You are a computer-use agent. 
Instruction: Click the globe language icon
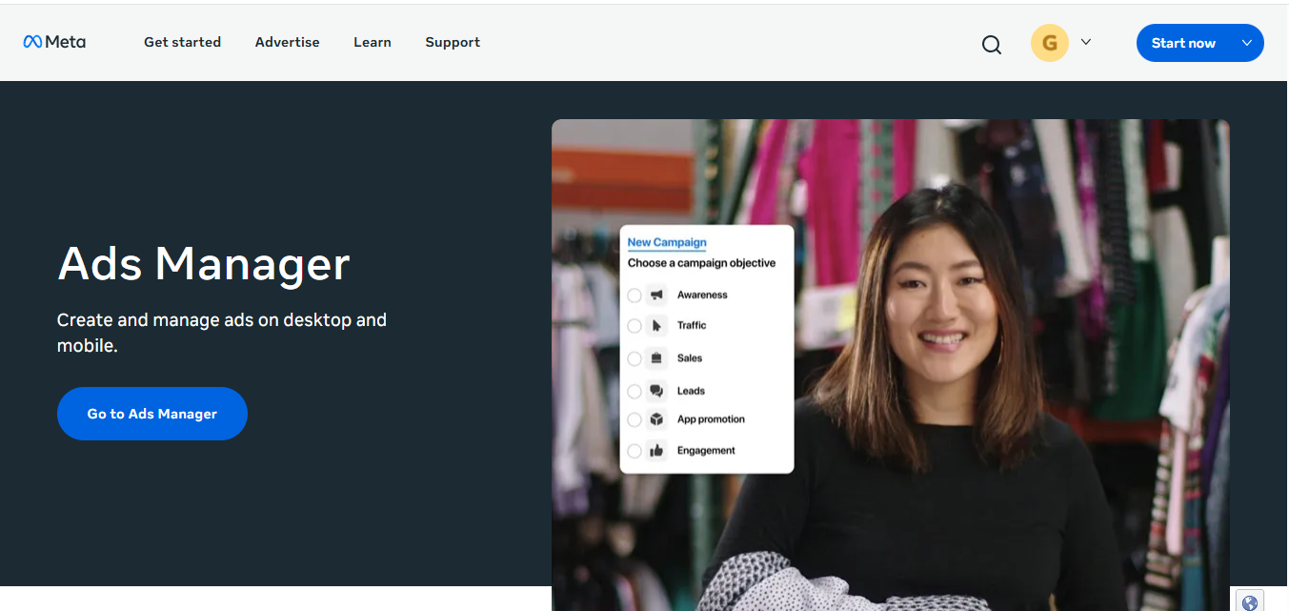(1250, 601)
